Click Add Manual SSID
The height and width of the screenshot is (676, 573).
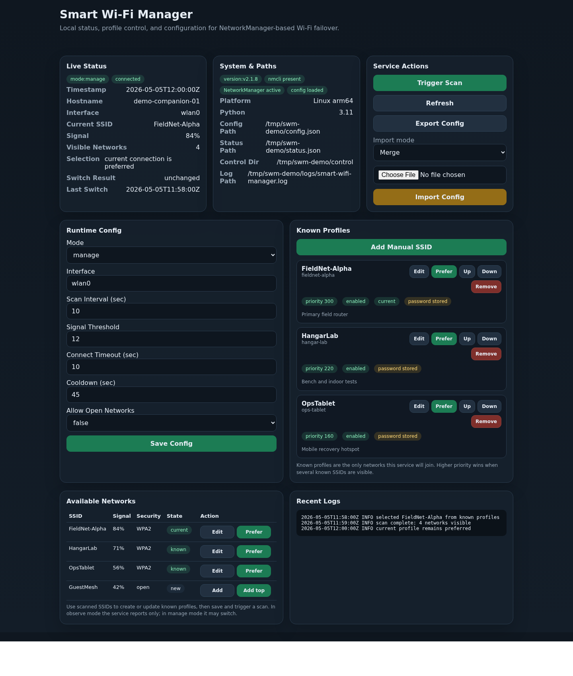coord(401,247)
